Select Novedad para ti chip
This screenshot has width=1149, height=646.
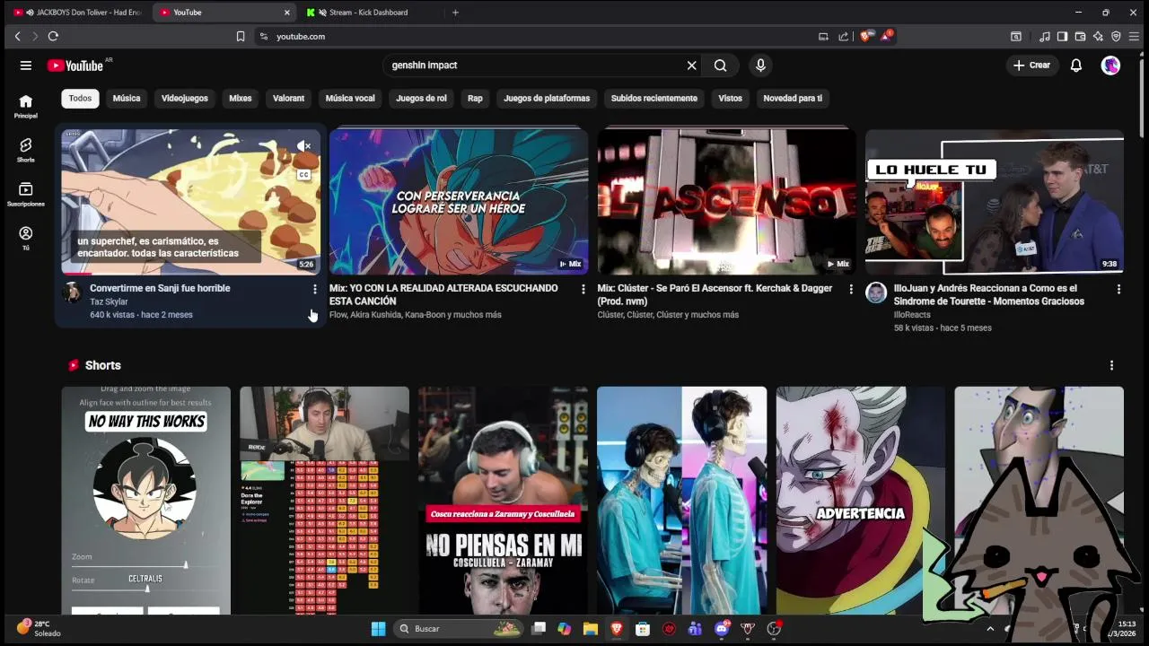793,99
